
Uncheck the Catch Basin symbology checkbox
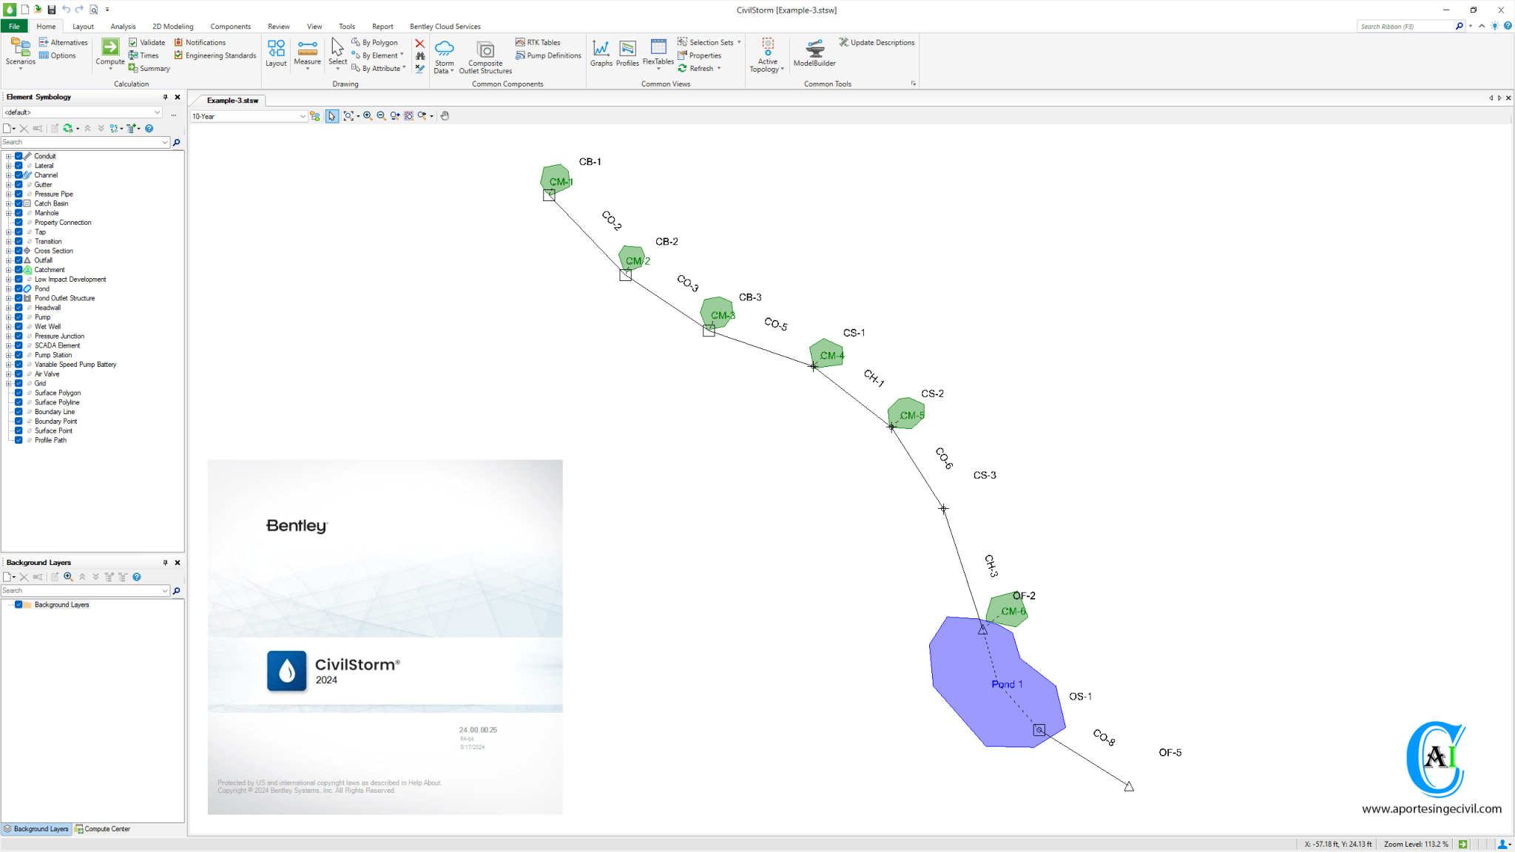pos(18,203)
